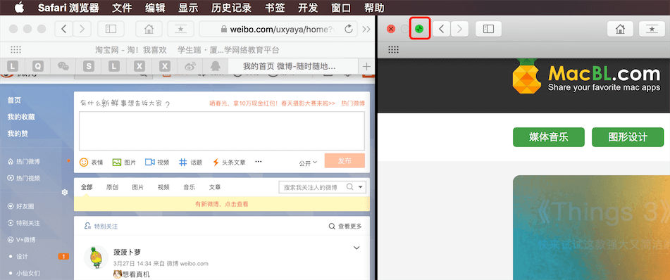Open the feed search advanced dropdown arrow

tap(361, 187)
